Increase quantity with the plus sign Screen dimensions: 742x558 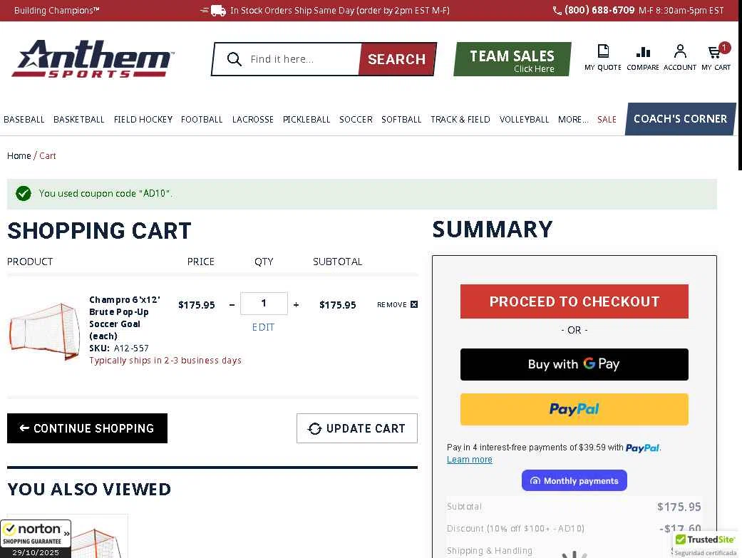(297, 305)
